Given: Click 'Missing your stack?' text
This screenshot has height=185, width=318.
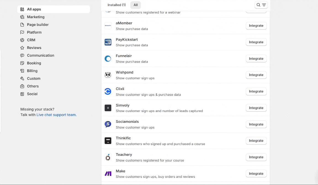Looking at the screenshot, I should tap(37, 109).
